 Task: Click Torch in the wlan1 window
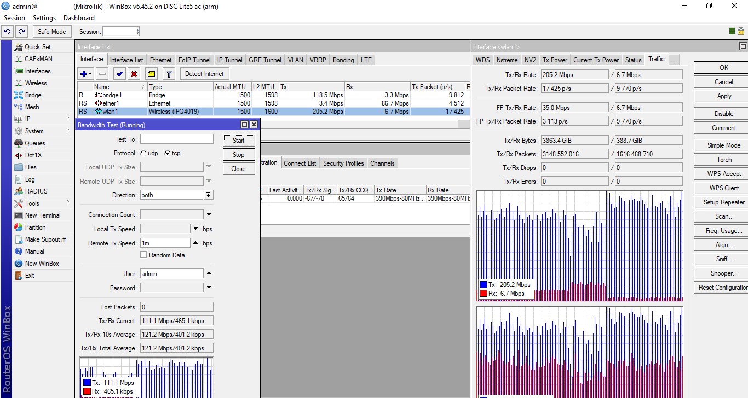(724, 160)
